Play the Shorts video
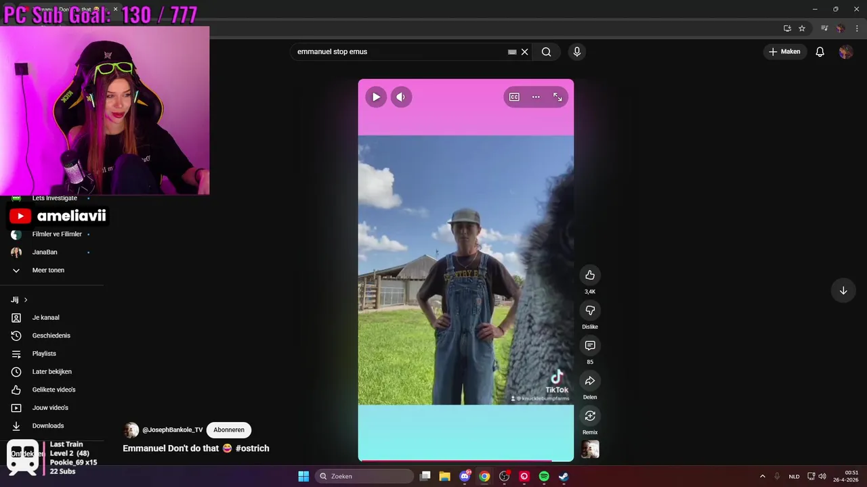The height and width of the screenshot is (487, 867). pyautogui.click(x=376, y=97)
